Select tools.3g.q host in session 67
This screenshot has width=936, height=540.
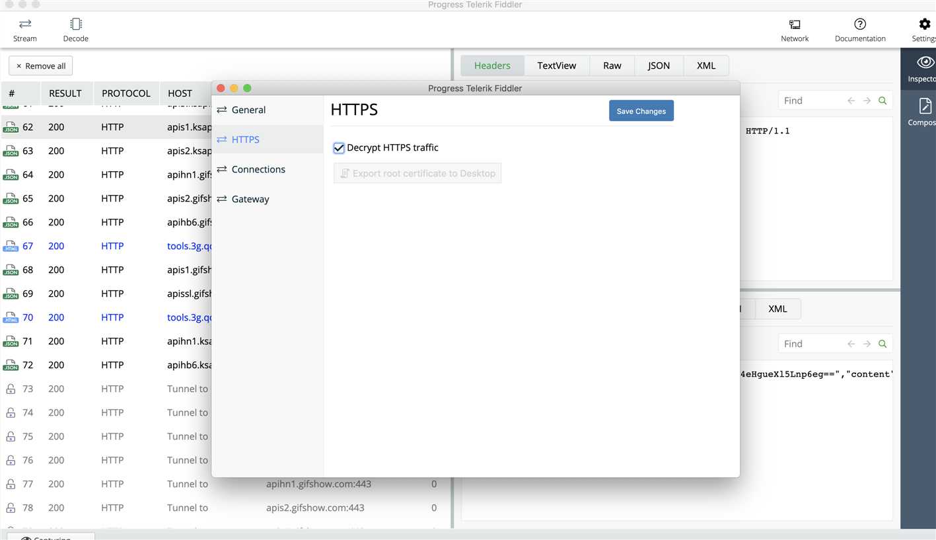[x=189, y=246]
